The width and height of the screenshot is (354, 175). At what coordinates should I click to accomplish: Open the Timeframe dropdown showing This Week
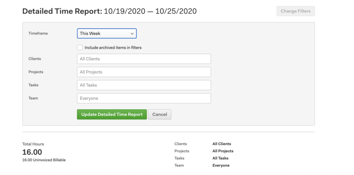click(x=106, y=34)
